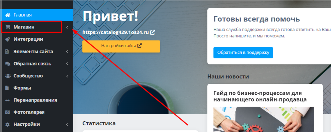Open the business process guide news thumbnail
331x132 pixels.
pyautogui.click(x=263, y=119)
